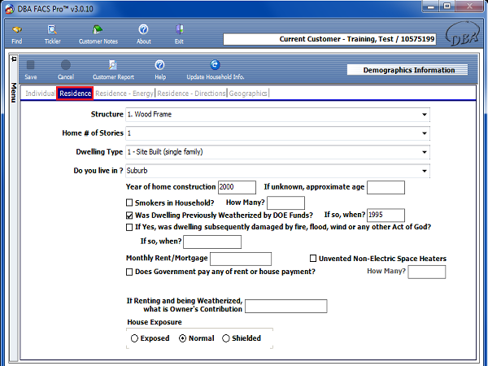Select the Residence tab
Screen dimensions: 488x366
(x=75, y=94)
